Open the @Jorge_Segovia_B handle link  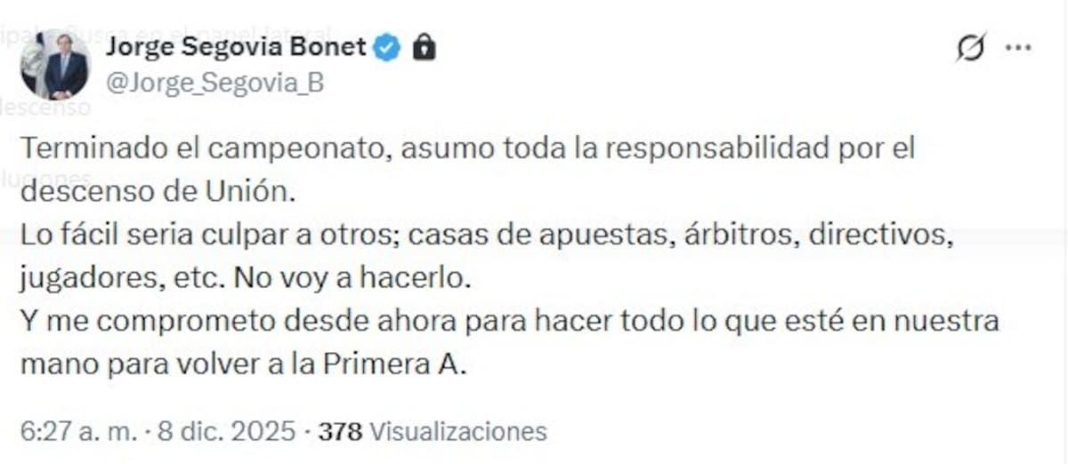[214, 83]
